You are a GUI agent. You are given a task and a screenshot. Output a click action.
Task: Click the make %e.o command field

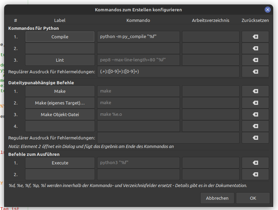[138, 114]
